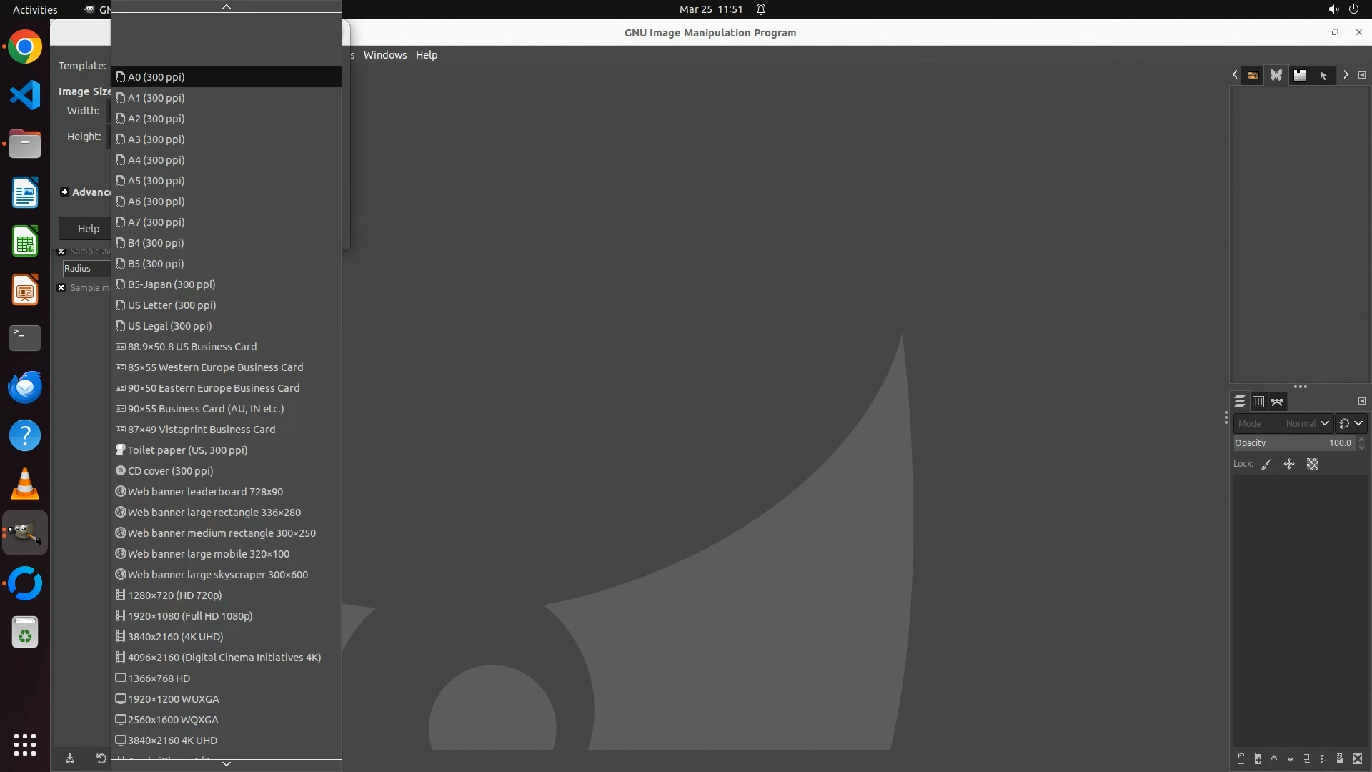Open the Windows menu
Viewport: 1372px width, 772px height.
[384, 55]
